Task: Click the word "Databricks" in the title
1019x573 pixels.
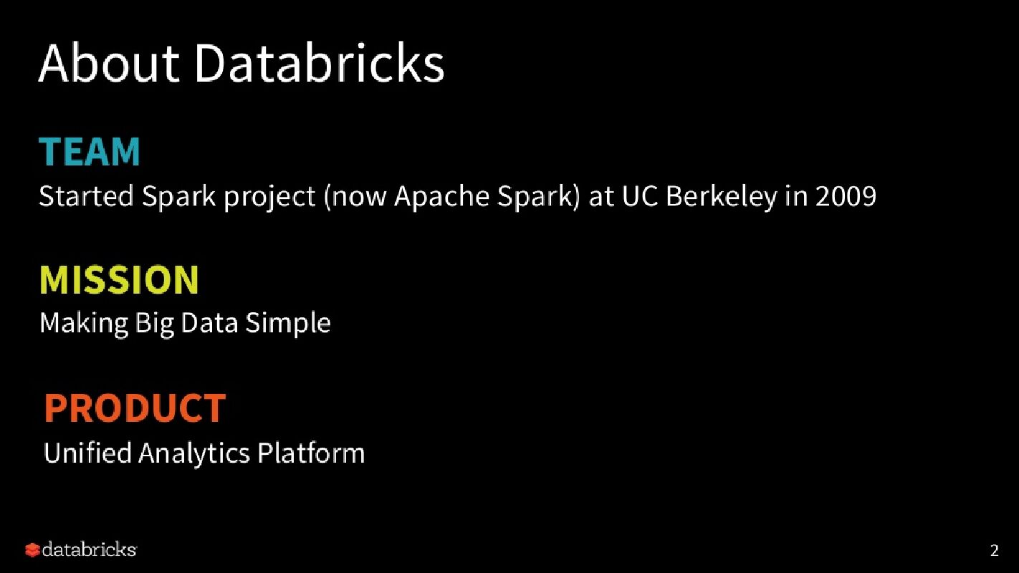Action: [320, 63]
